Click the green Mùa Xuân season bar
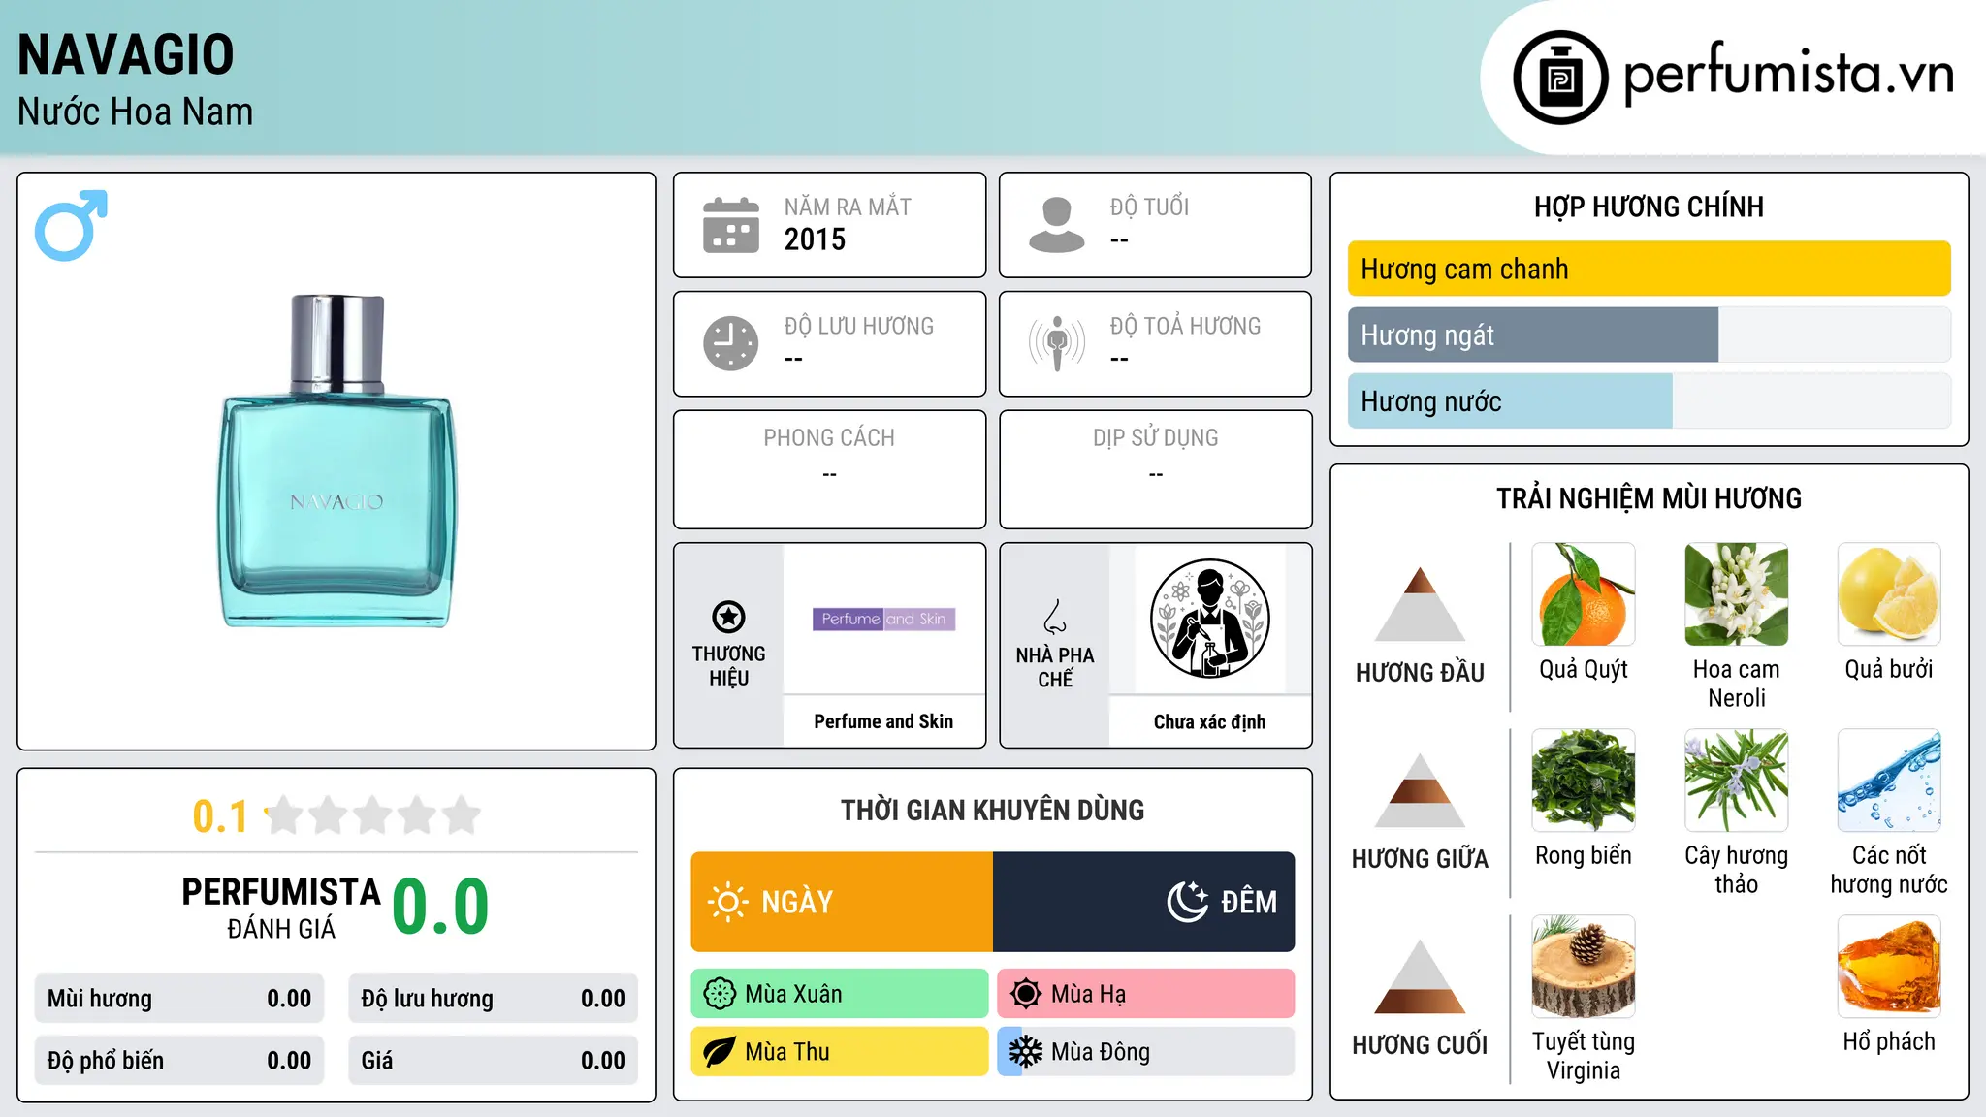The image size is (1986, 1117). (x=839, y=994)
